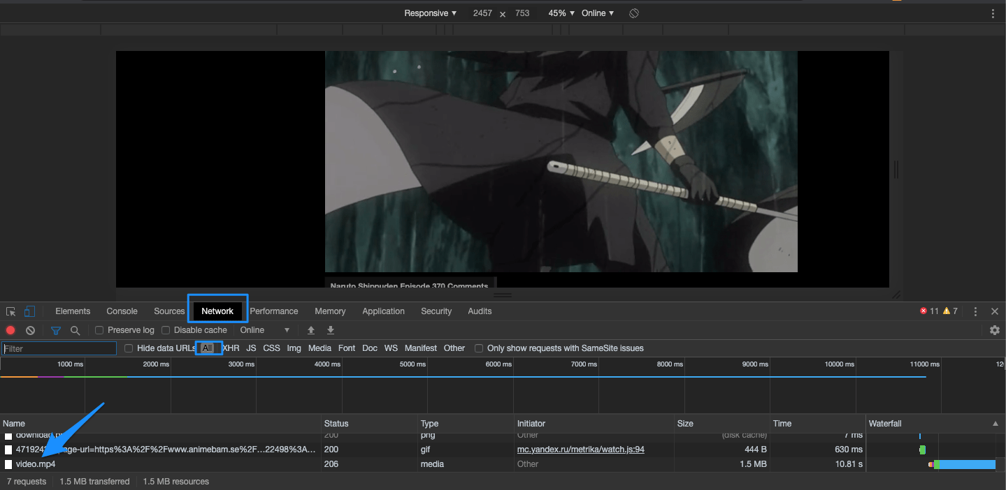The image size is (1006, 490).
Task: Open the Responsive device dropdown
Action: 430,13
